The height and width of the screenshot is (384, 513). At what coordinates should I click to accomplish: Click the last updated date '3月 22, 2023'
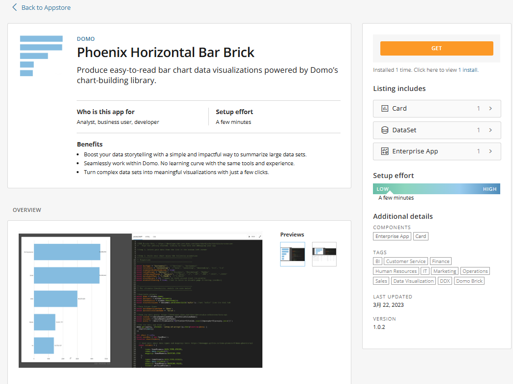click(x=388, y=305)
